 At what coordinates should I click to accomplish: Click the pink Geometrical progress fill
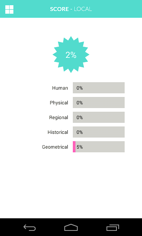click(x=74, y=147)
